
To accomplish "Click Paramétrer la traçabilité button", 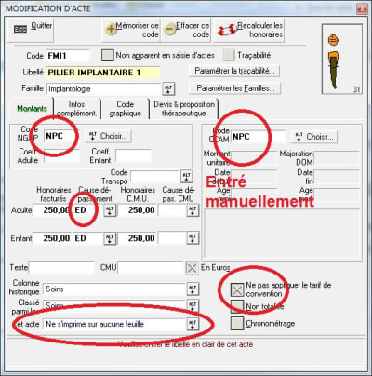I will tap(234, 71).
